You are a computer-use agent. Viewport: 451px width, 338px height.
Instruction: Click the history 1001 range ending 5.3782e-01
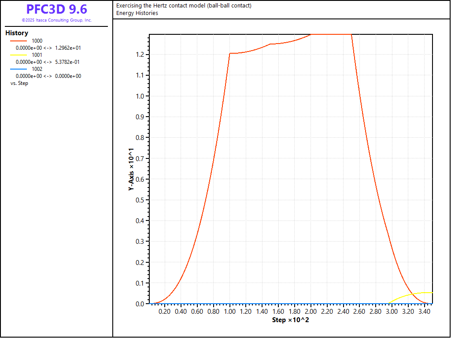pyautogui.click(x=48, y=62)
